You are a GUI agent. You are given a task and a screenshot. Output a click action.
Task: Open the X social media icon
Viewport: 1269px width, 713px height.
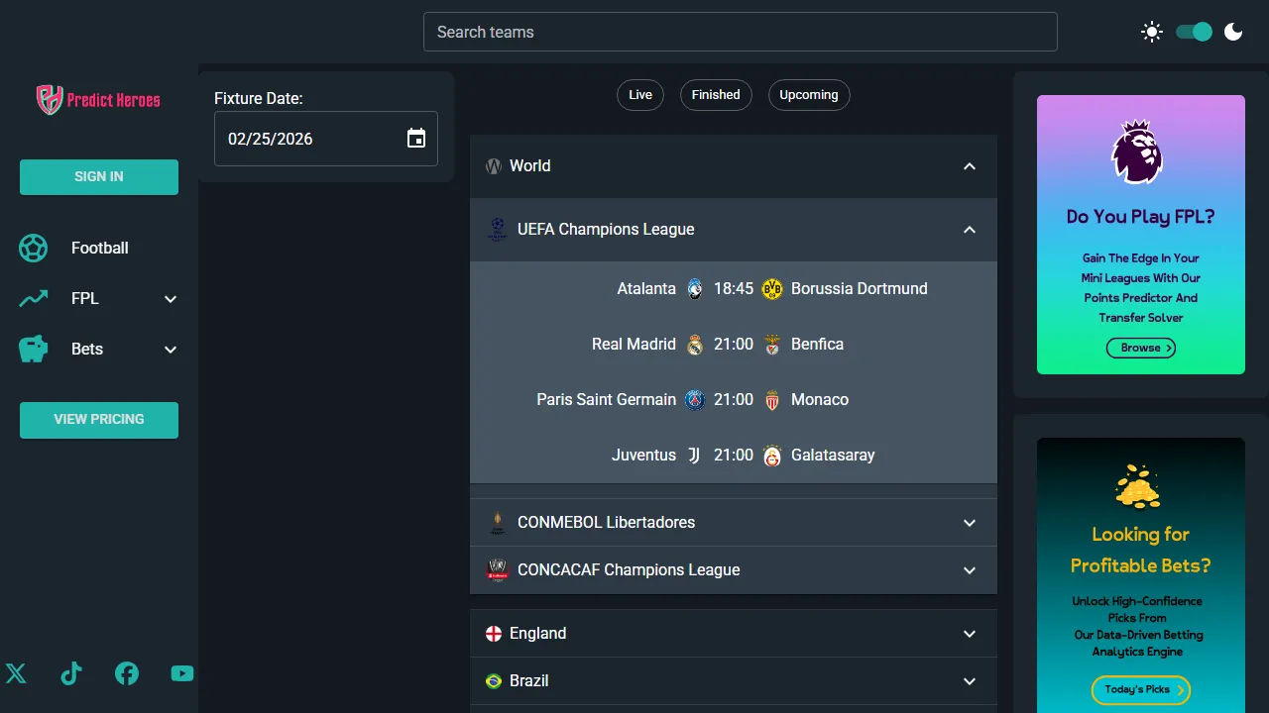coord(16,673)
